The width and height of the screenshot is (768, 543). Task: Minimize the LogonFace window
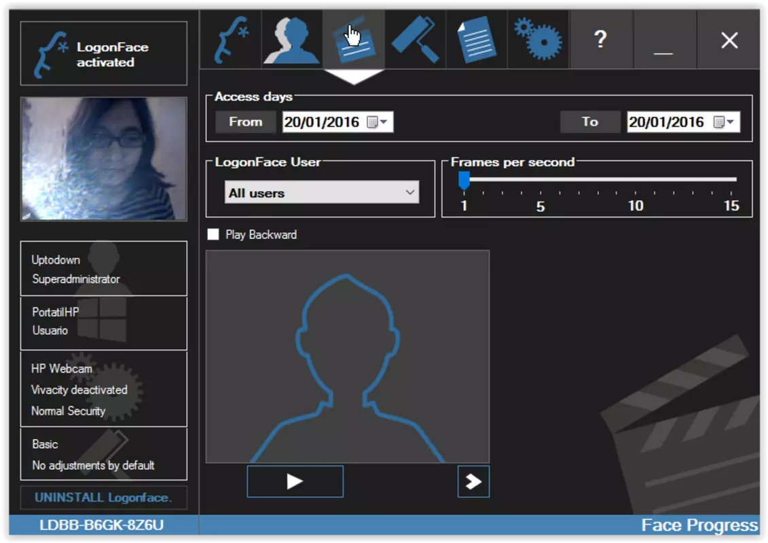tap(664, 39)
